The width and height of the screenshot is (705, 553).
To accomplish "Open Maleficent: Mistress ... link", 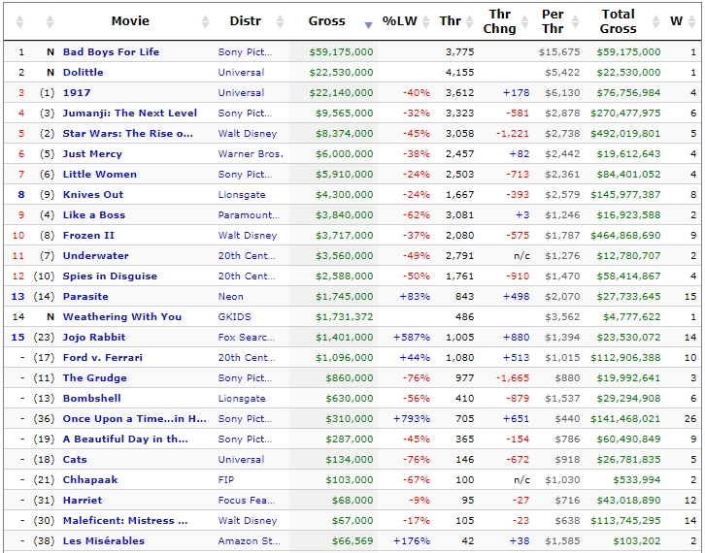I will 125,521.
